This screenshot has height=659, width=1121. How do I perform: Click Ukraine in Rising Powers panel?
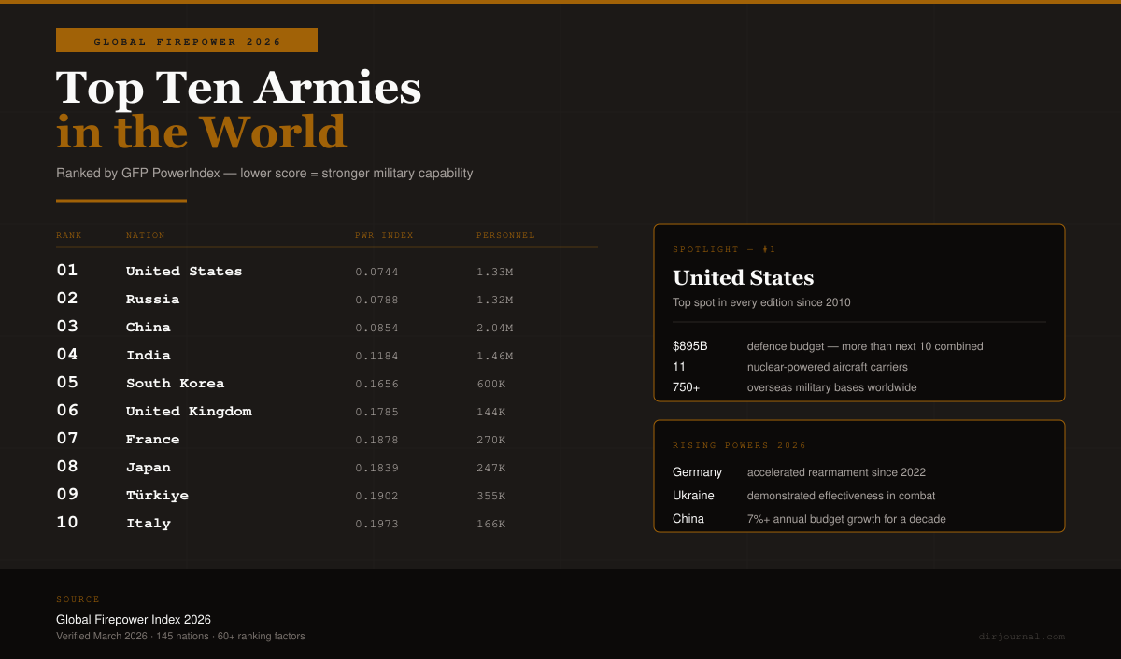(693, 496)
